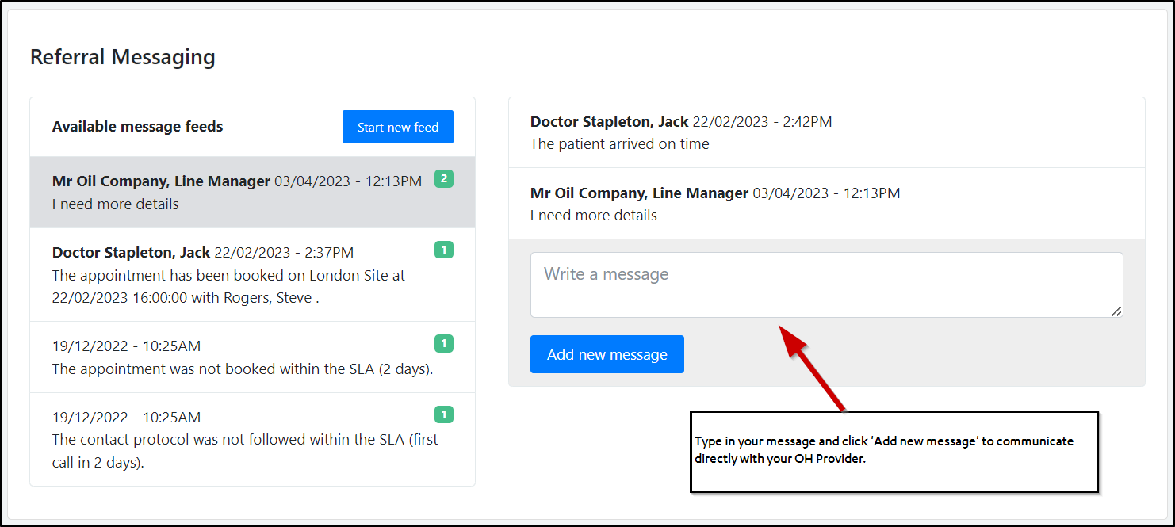Click the instruction callout box about OH Provider

894,452
